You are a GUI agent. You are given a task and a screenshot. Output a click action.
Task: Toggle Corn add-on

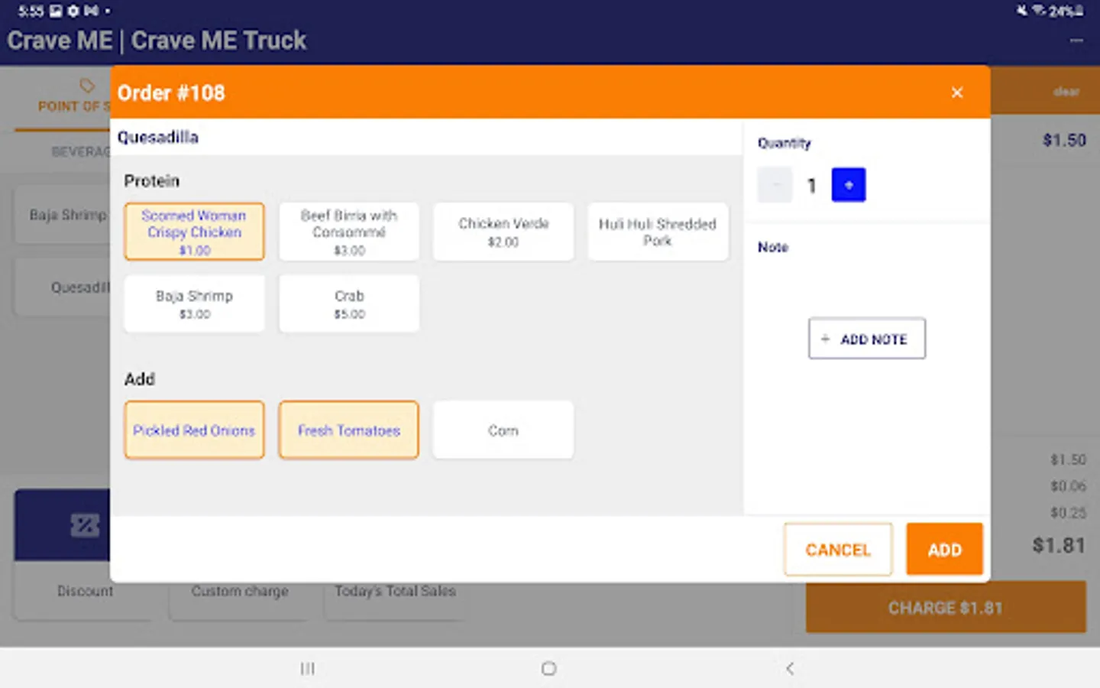coord(503,430)
